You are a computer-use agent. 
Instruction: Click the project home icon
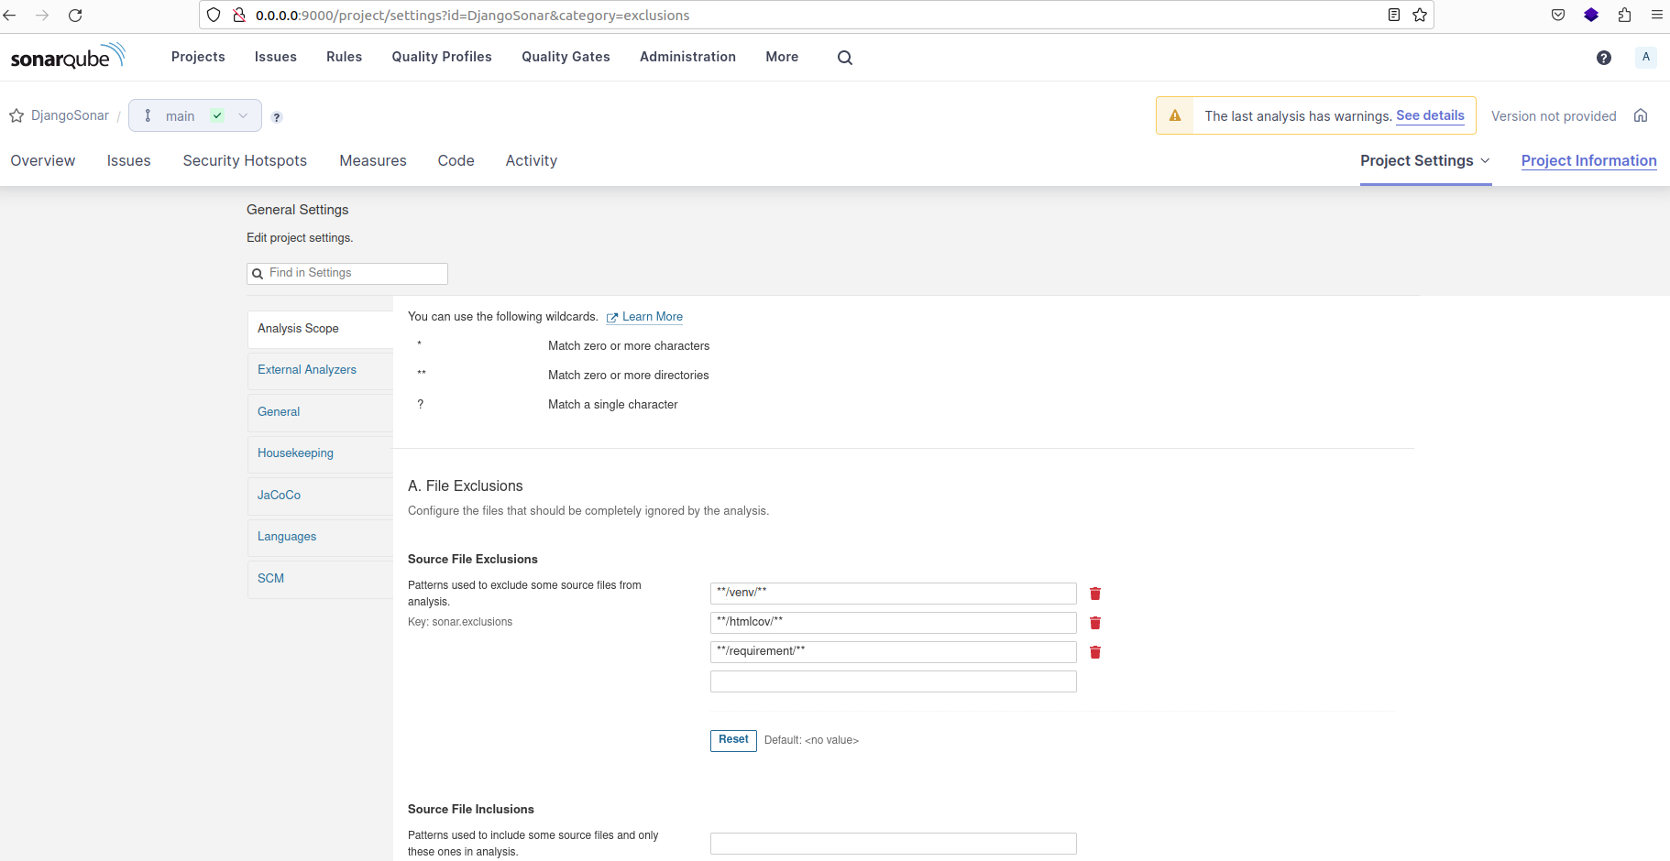[x=1641, y=115]
